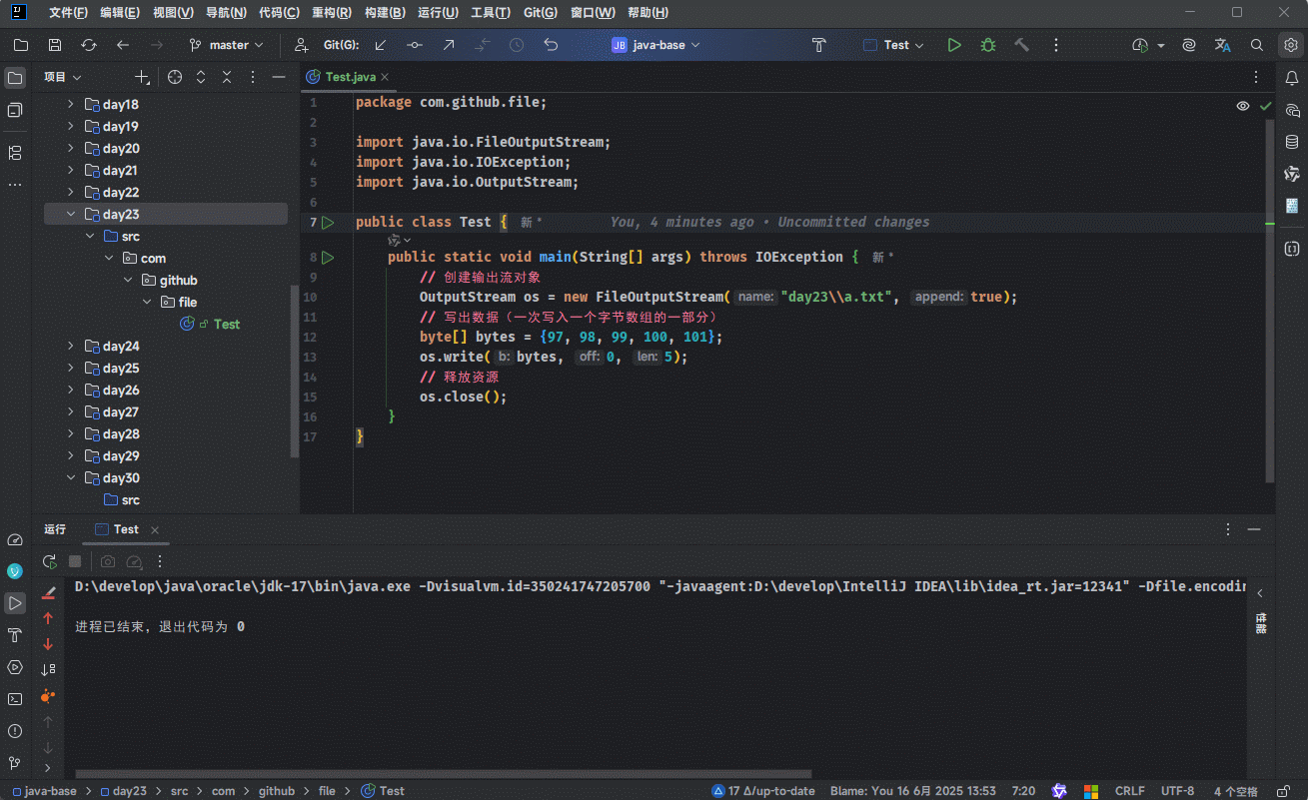Click the Run console horizontal scrollbar

444,774
